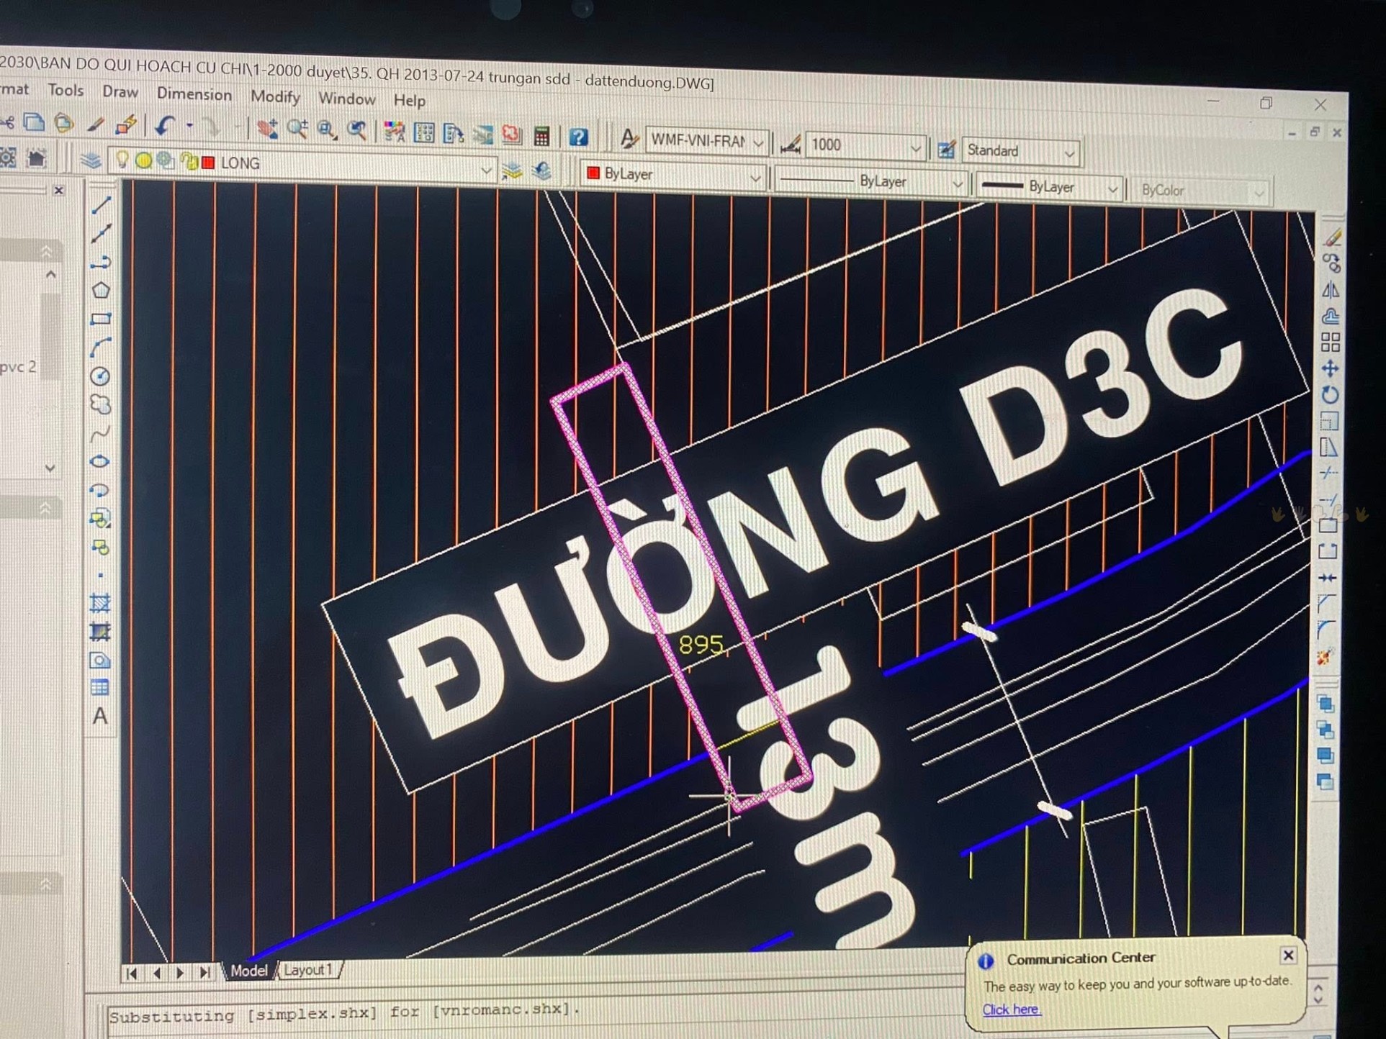
Task: Select the Line draw tool
Action: pos(102,205)
